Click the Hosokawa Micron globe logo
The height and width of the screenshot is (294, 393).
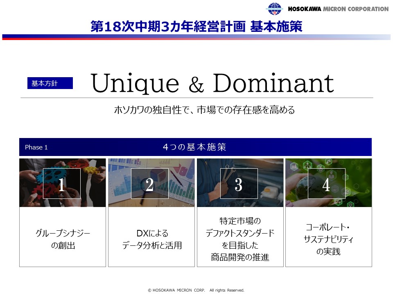click(274, 9)
